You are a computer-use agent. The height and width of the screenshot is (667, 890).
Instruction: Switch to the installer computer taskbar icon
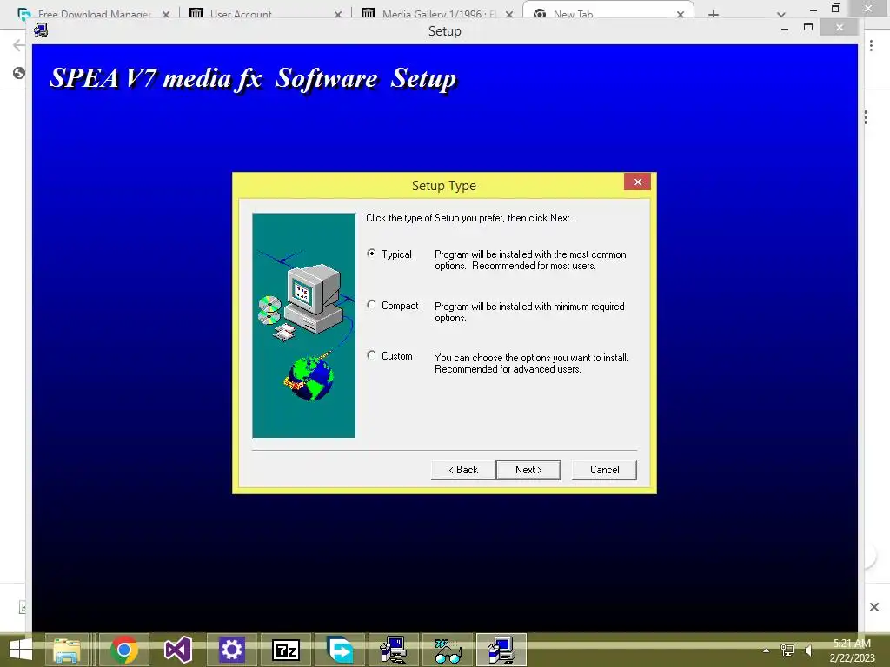394,650
